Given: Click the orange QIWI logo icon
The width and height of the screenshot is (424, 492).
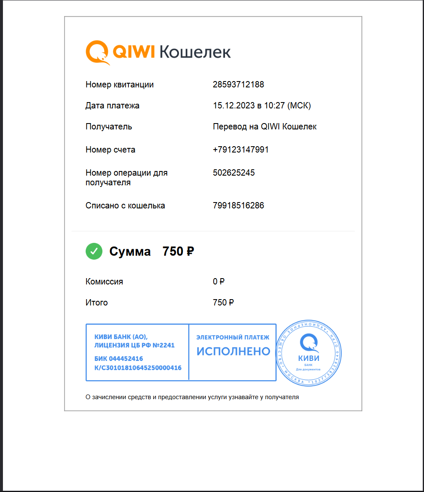Looking at the screenshot, I should click(97, 53).
